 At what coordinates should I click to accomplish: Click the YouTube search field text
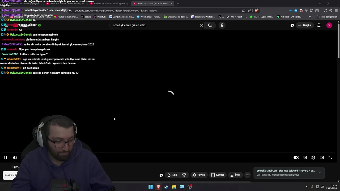(x=129, y=25)
